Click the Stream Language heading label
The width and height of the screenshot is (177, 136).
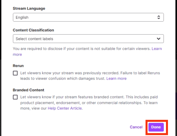[28, 9]
